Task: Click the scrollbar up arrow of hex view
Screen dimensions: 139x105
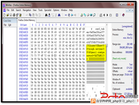Action: click(107, 25)
